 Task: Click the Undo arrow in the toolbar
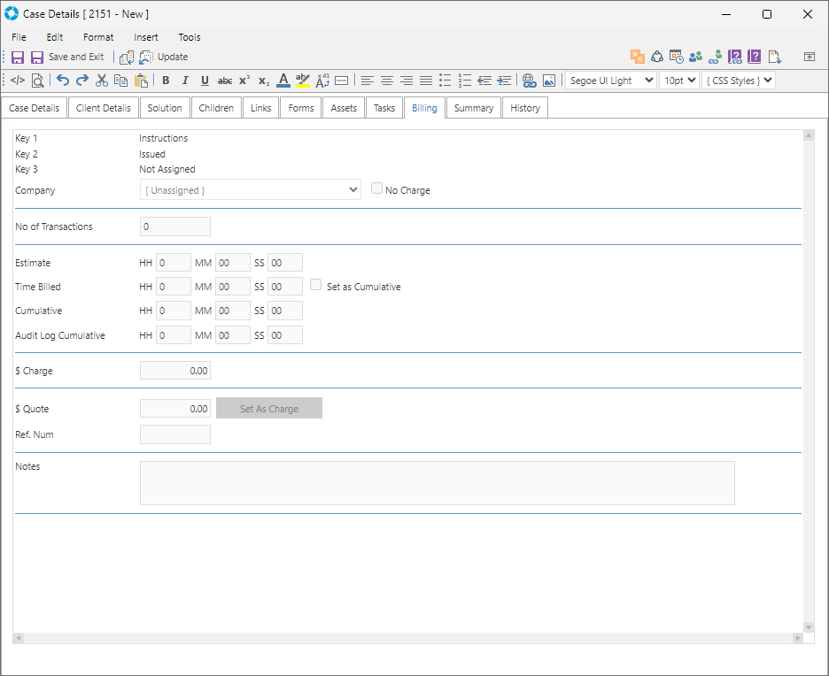coord(63,81)
